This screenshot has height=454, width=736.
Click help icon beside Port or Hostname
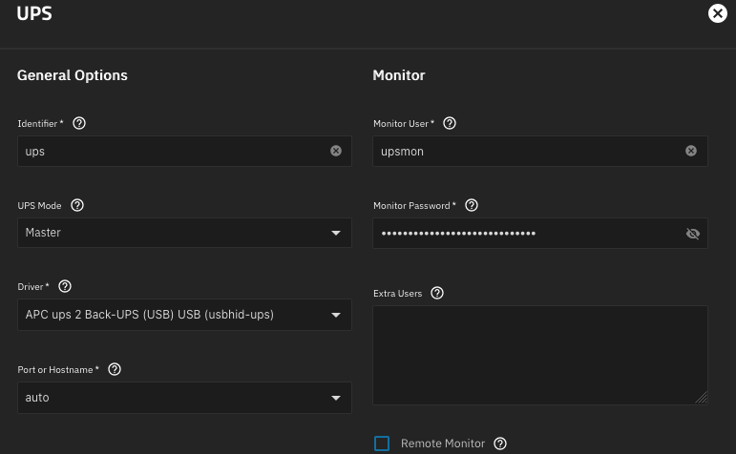115,369
